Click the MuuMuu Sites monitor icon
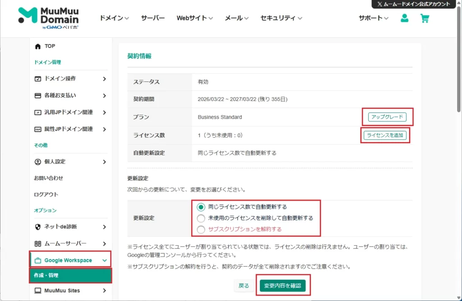Viewport: 462px width, 301px height. click(x=38, y=290)
